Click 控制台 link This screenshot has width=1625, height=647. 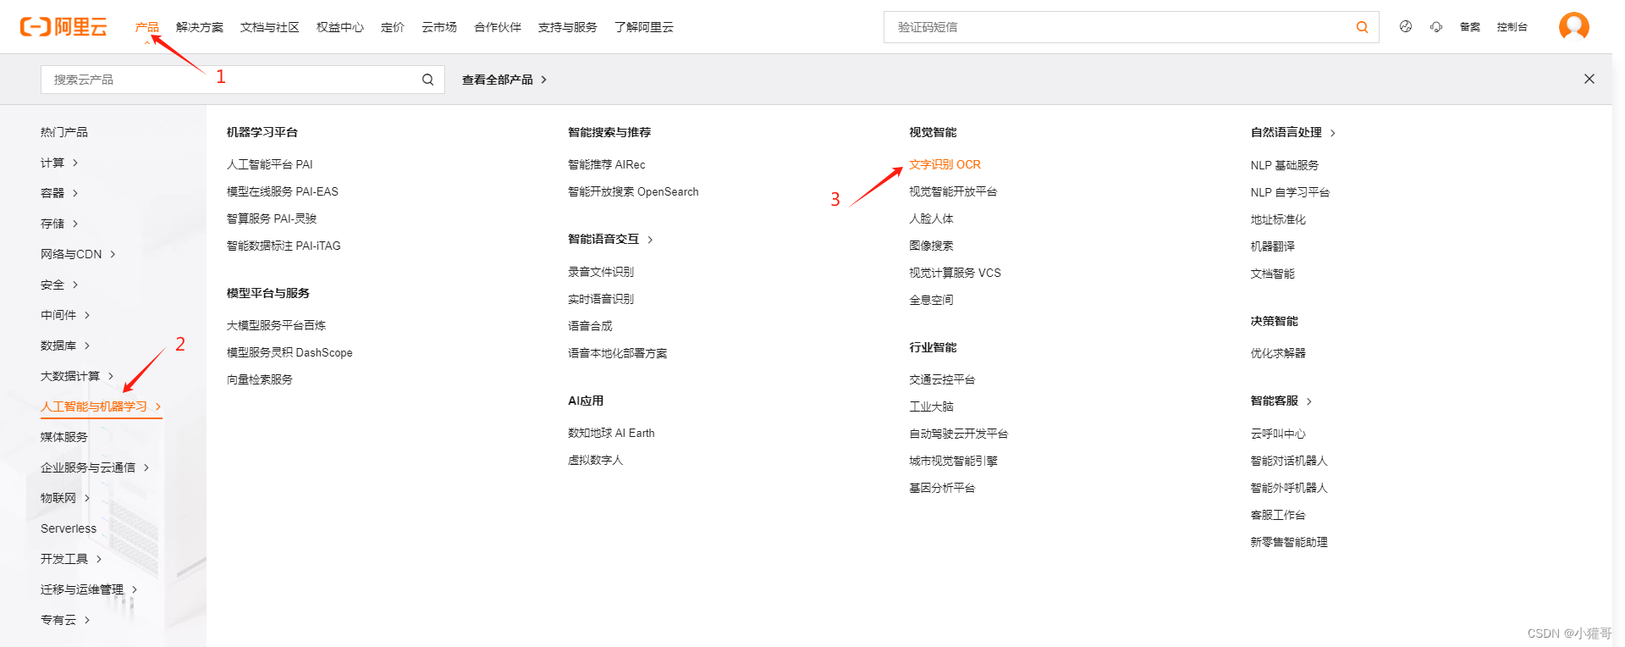click(x=1512, y=27)
